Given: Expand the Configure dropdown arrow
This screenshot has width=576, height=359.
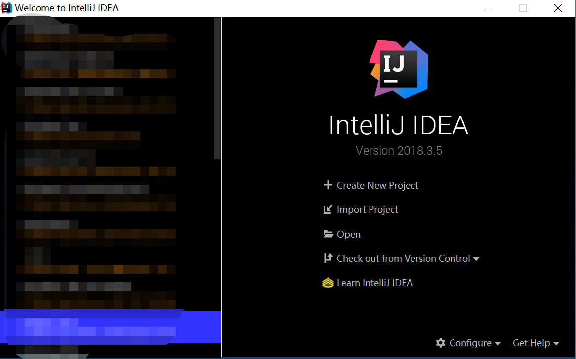Looking at the screenshot, I should coord(498,344).
